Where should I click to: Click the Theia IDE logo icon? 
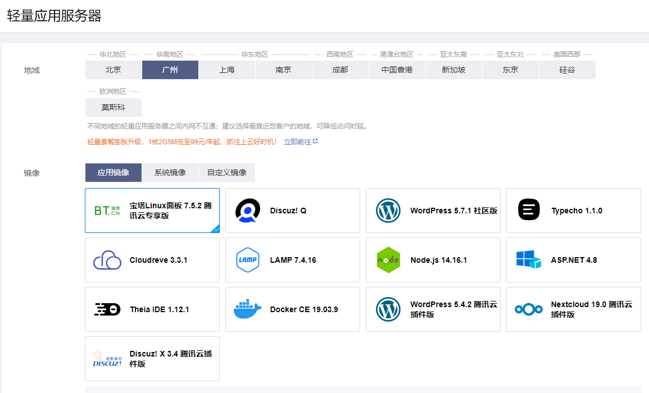(107, 309)
